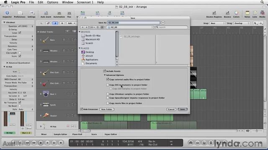Open the Screenset 1 menu
Viewport: 268px width, 150px height.
click(85, 2)
